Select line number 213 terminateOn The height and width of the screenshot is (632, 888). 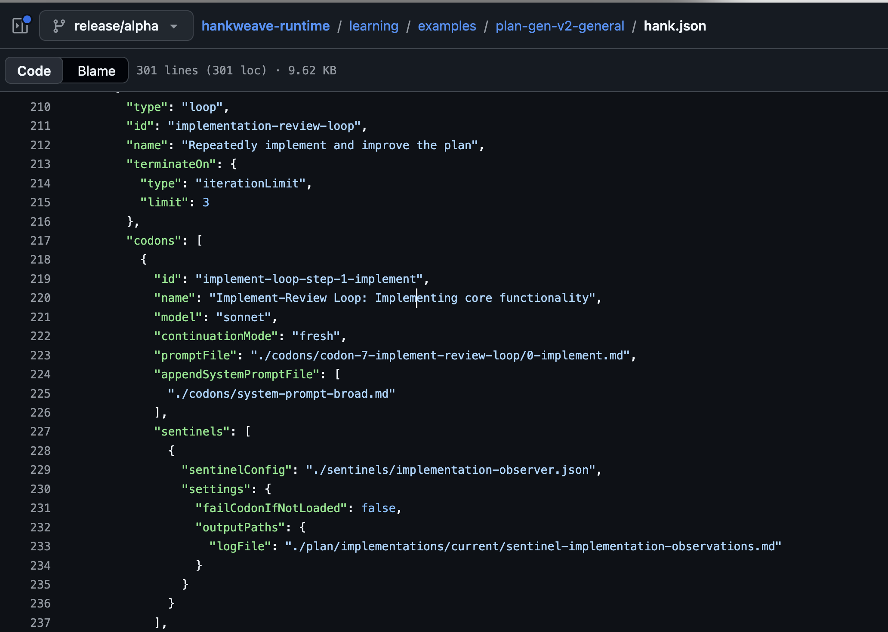40,164
